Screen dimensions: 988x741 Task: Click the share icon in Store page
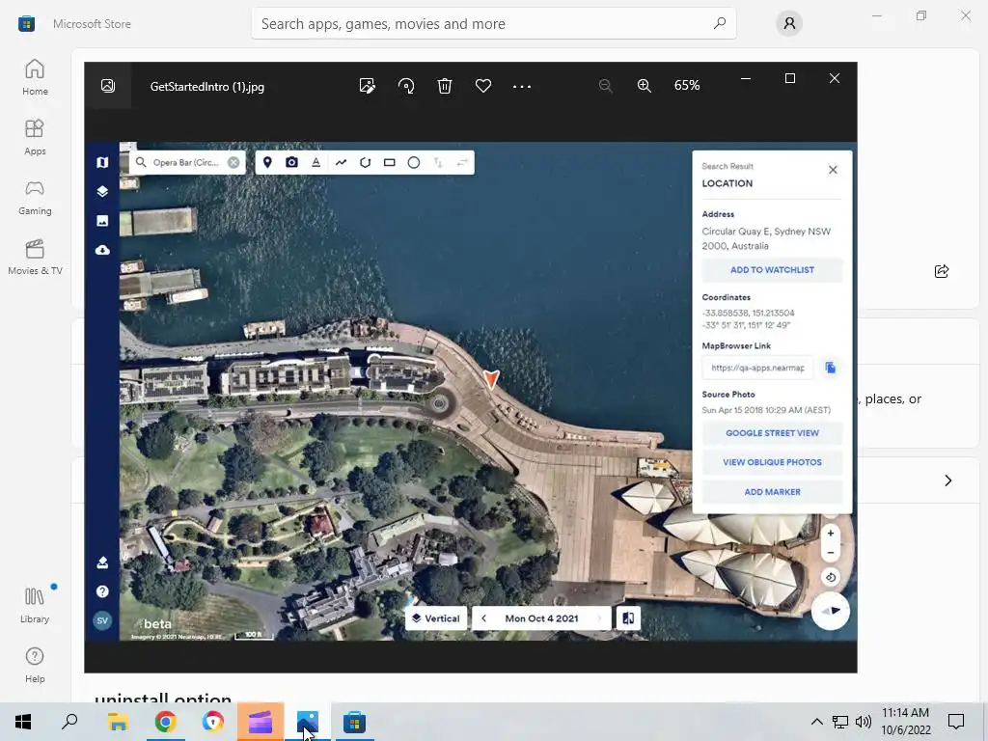[x=942, y=271]
